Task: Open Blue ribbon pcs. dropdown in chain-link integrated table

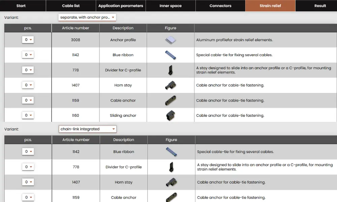Action: [x=28, y=151]
